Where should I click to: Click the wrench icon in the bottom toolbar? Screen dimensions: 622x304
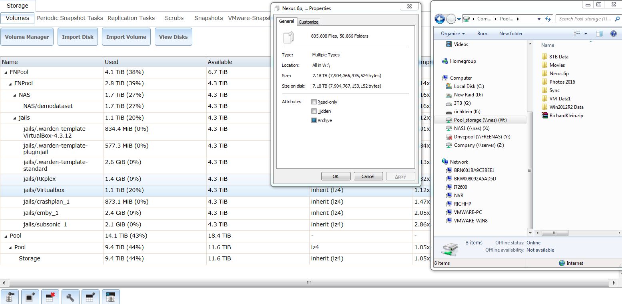(x=70, y=297)
